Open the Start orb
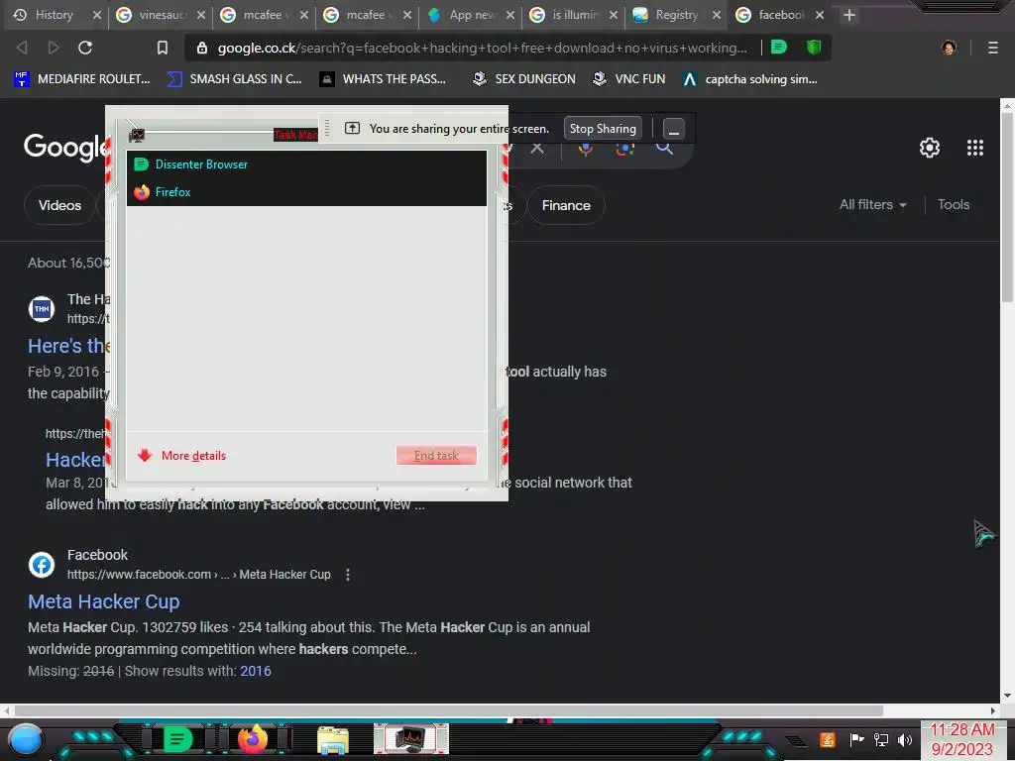The height and width of the screenshot is (761, 1015). [26, 739]
